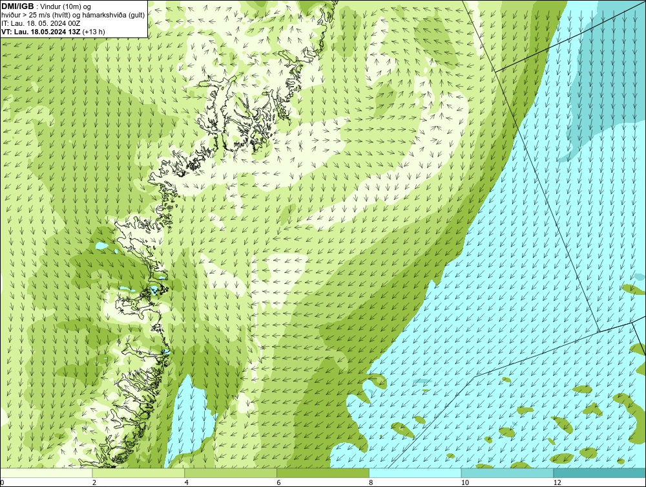
Task: Click the 10–12 m/s cyan legend swatch
Action: pyautogui.click(x=508, y=473)
